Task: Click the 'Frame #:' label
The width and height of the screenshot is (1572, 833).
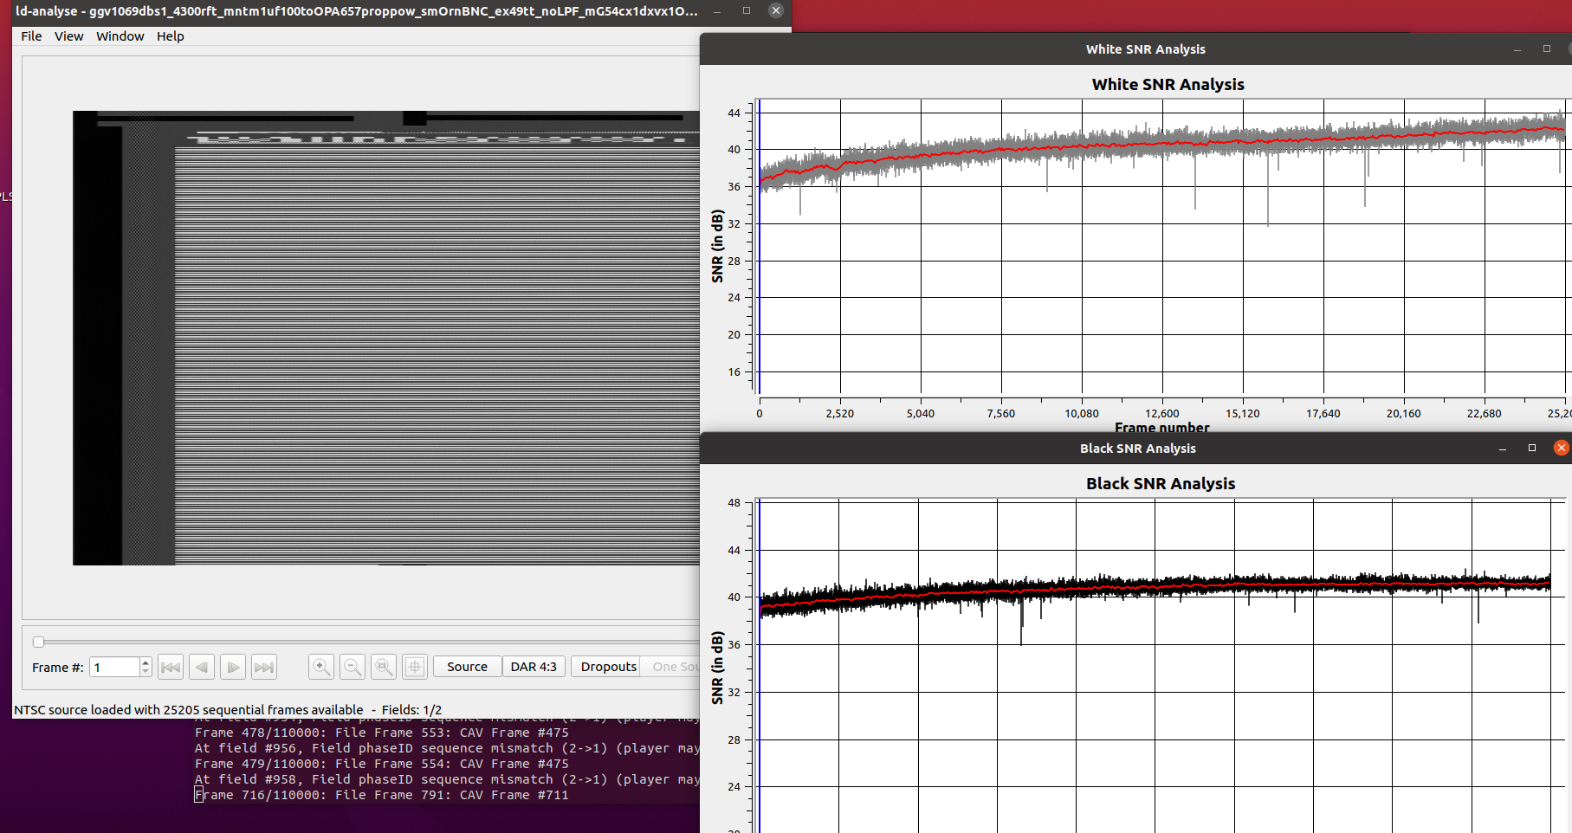Action: 57,668
